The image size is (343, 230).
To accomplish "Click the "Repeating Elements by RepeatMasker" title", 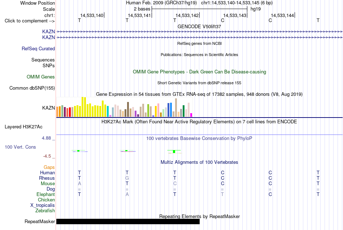I will pyautogui.click(x=200, y=216).
